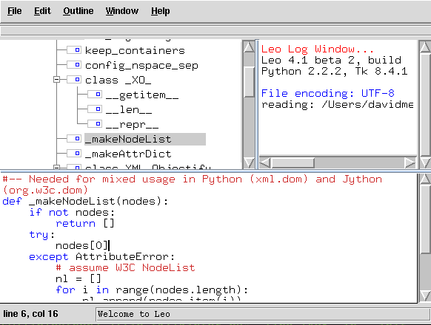Click the 'Leo 4.1 beta 2, build' line
This screenshot has height=325, width=431.
[x=331, y=60]
